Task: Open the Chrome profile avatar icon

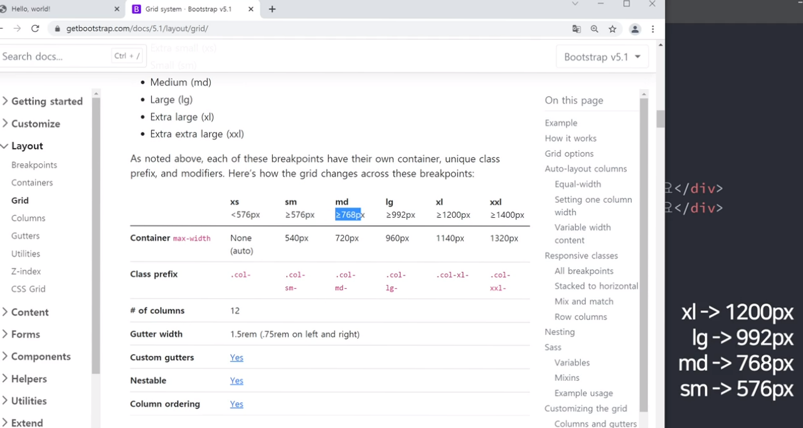Action: point(635,29)
